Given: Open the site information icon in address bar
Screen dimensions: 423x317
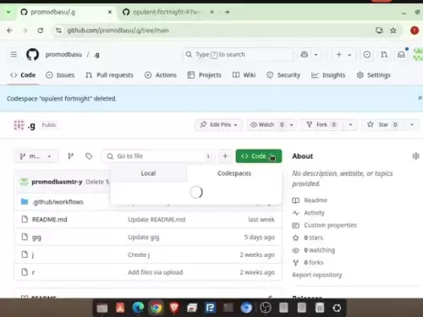Looking at the screenshot, I should tap(58, 30).
